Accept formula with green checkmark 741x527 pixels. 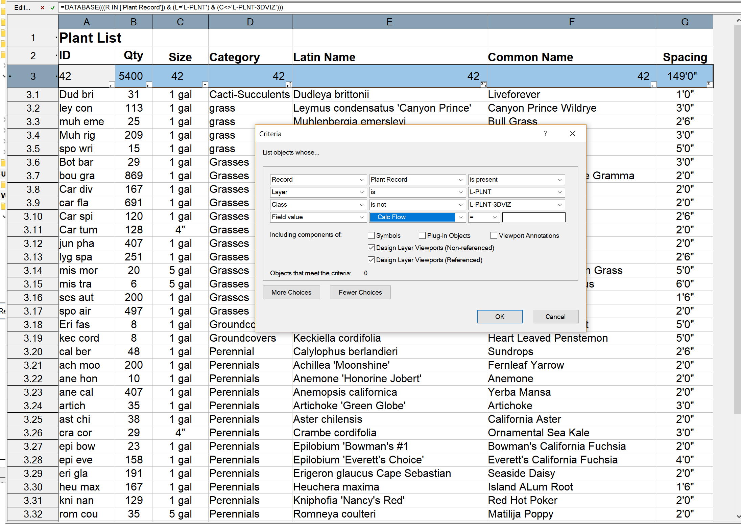click(52, 7)
